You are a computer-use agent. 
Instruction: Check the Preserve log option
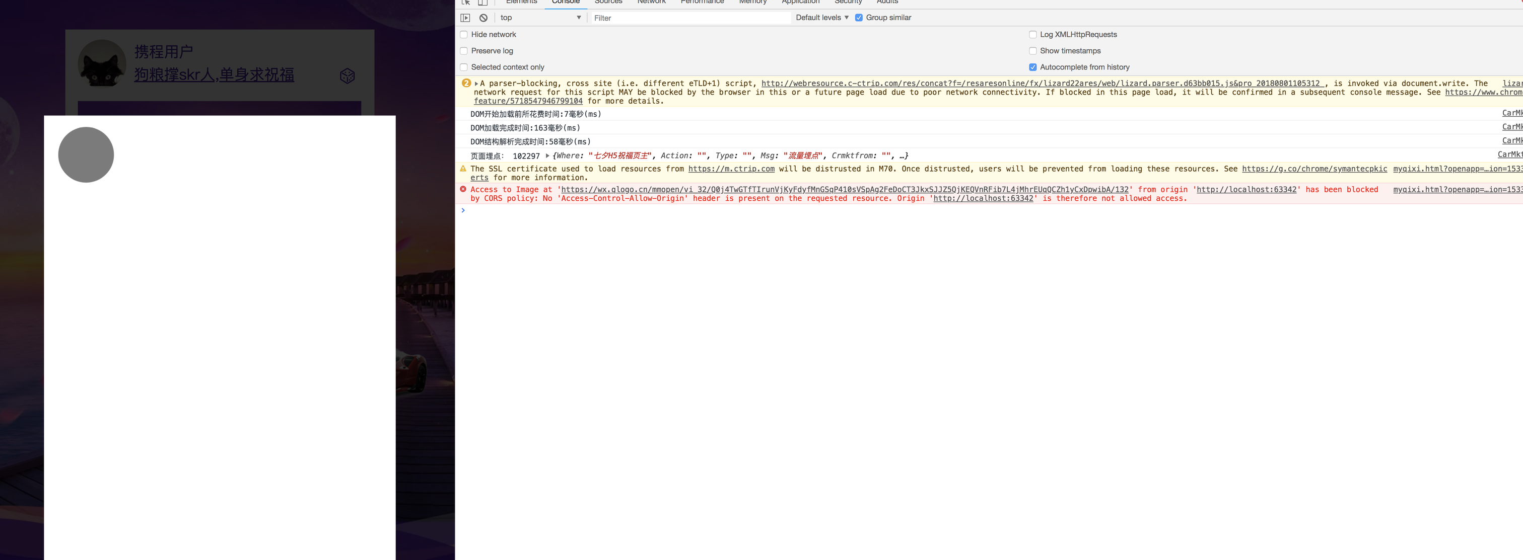pos(463,51)
